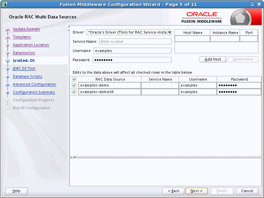264x198 pixels.
Task: Go to Templates step
Action: (22, 37)
